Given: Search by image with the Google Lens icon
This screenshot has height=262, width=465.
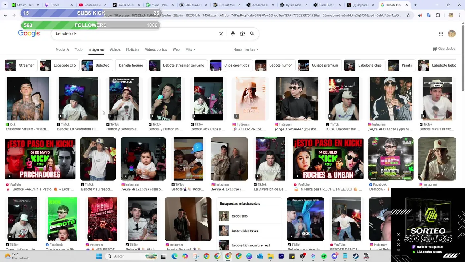Looking at the screenshot, I should pyautogui.click(x=243, y=33).
